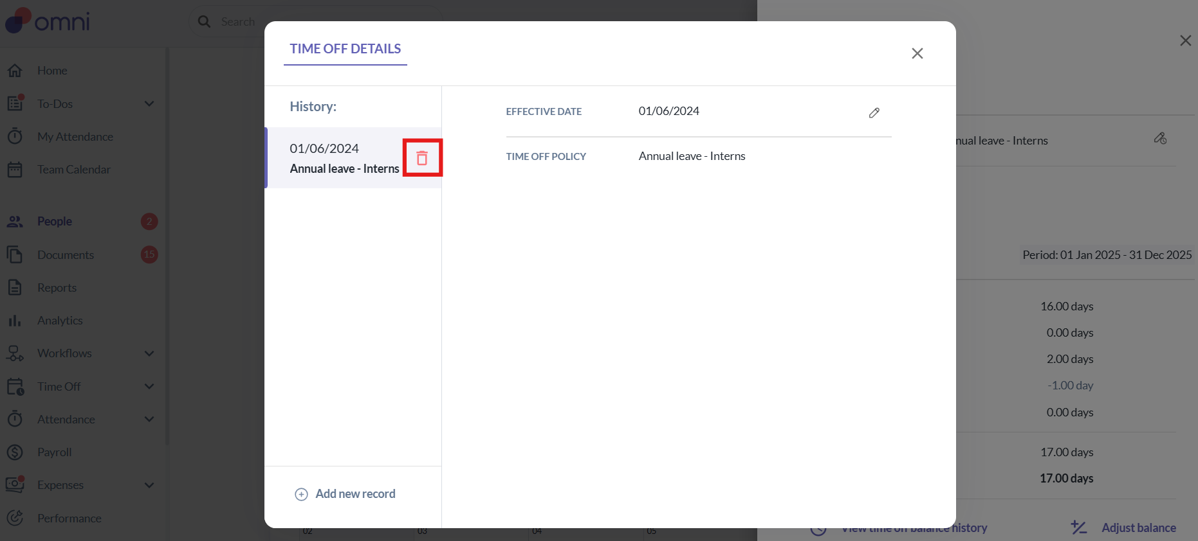The image size is (1198, 541).
Task: Expand the Expenses menu chevron
Action: pos(149,485)
